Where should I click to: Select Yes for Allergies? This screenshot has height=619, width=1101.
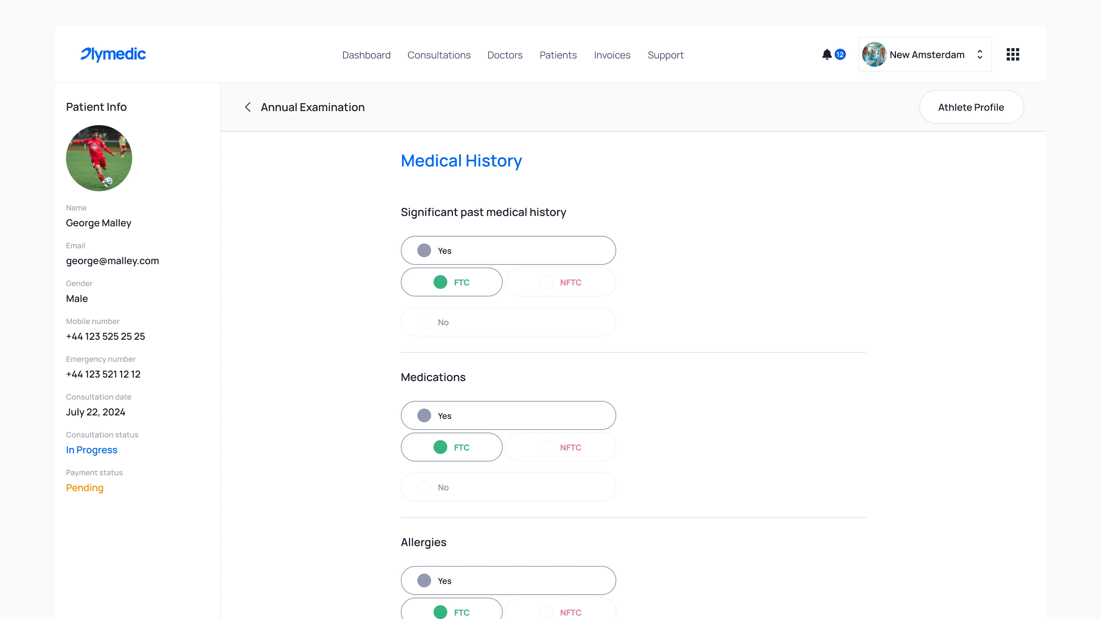508,580
